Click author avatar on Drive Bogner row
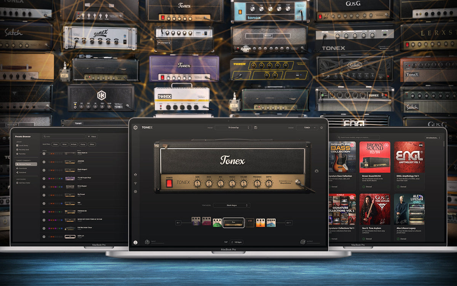This screenshot has width=457, height=286. coord(44,187)
